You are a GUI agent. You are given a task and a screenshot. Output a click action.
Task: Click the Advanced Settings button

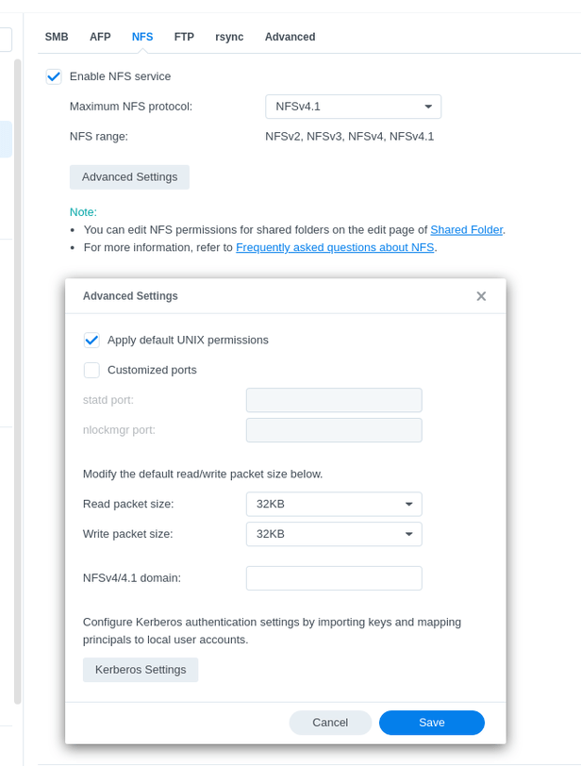coord(129,177)
